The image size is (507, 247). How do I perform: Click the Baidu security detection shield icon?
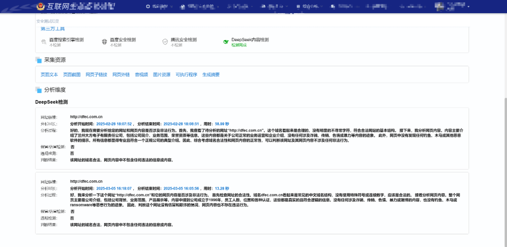point(104,42)
